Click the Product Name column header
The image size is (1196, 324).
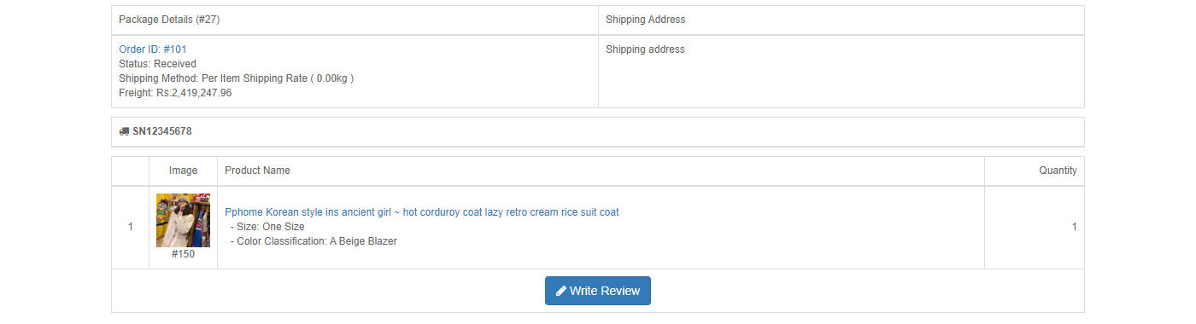coord(257,171)
